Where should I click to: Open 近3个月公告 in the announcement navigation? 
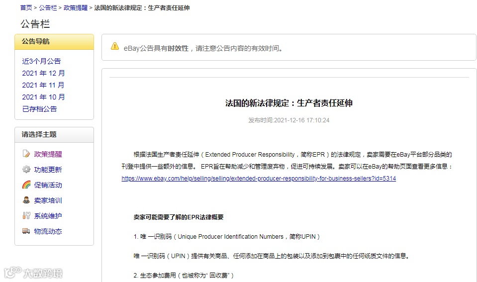point(41,61)
